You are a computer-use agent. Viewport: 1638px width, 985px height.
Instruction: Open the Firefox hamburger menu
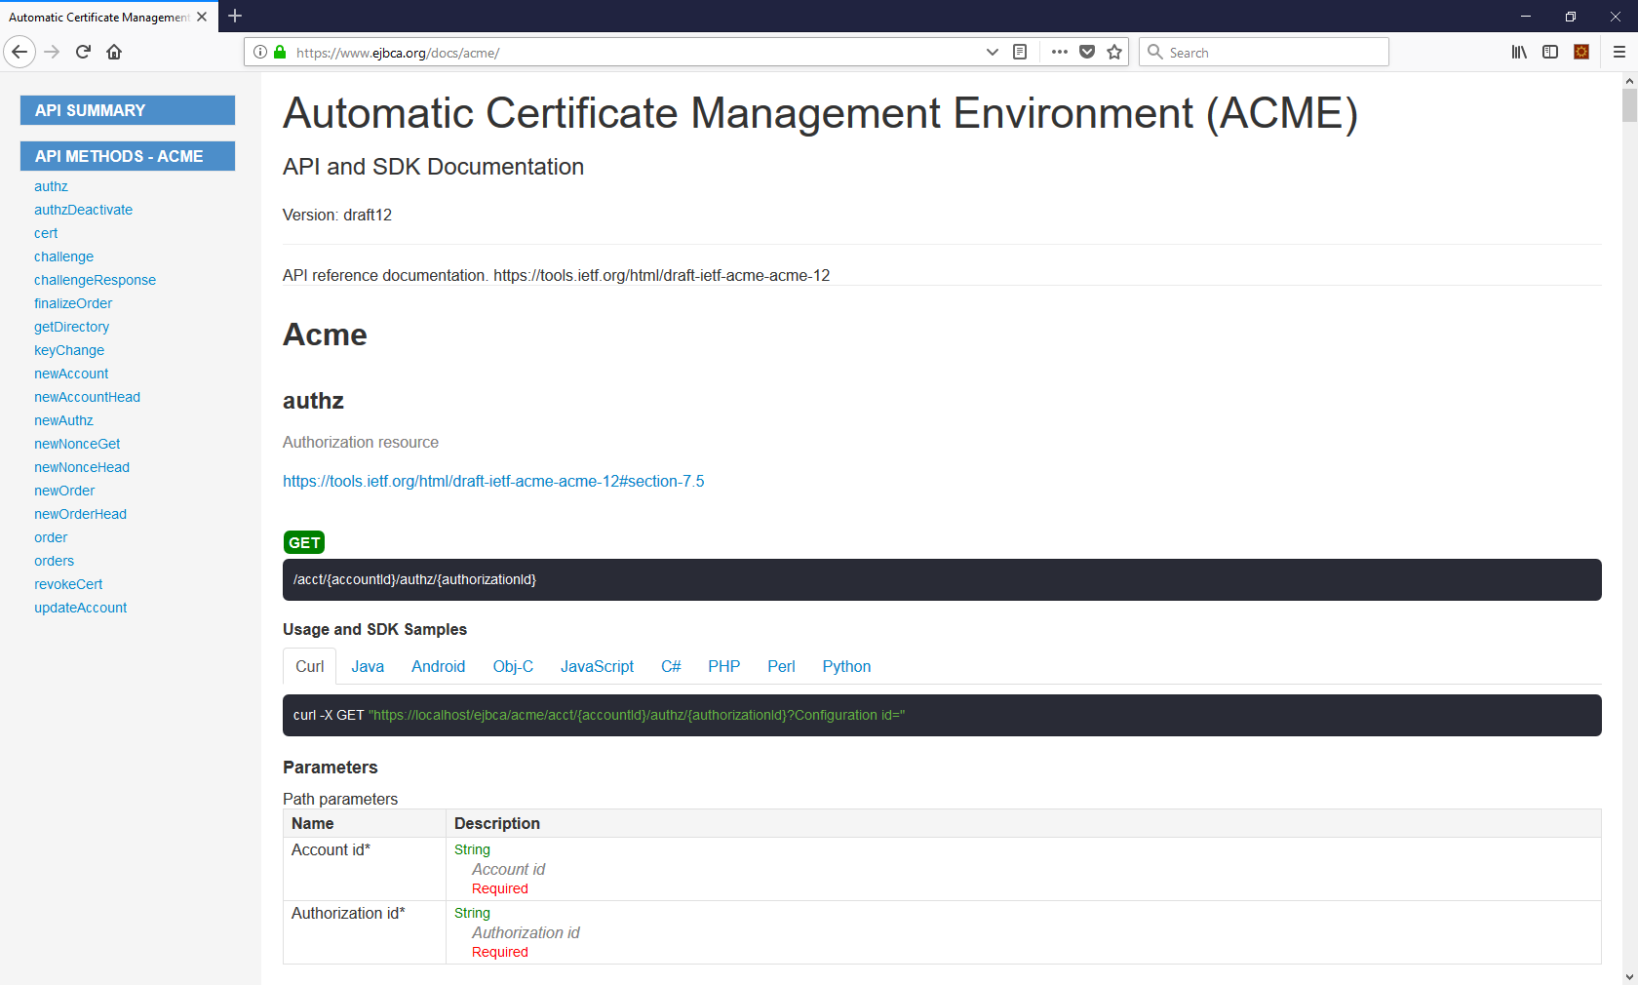click(1619, 52)
